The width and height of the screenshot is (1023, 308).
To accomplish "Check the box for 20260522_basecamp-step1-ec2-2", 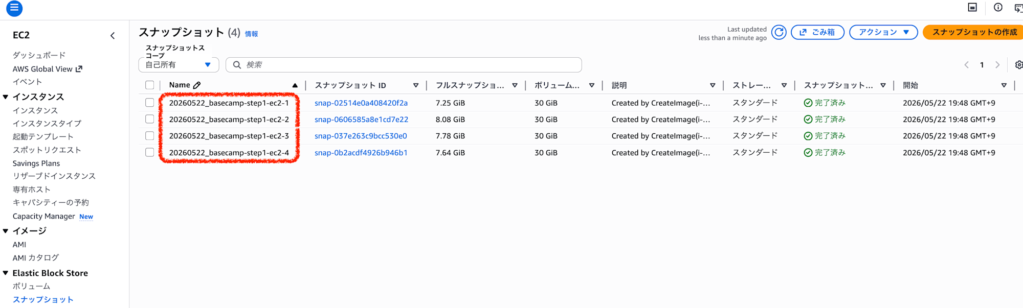I will click(x=149, y=119).
